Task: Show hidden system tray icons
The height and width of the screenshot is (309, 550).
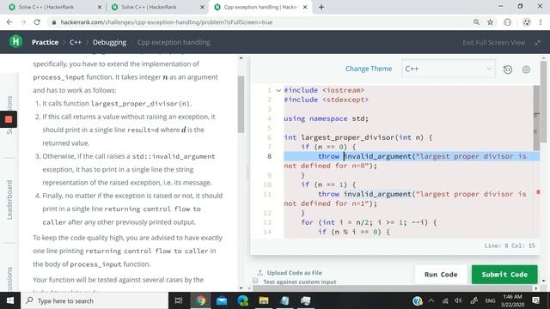Action: (x=431, y=300)
